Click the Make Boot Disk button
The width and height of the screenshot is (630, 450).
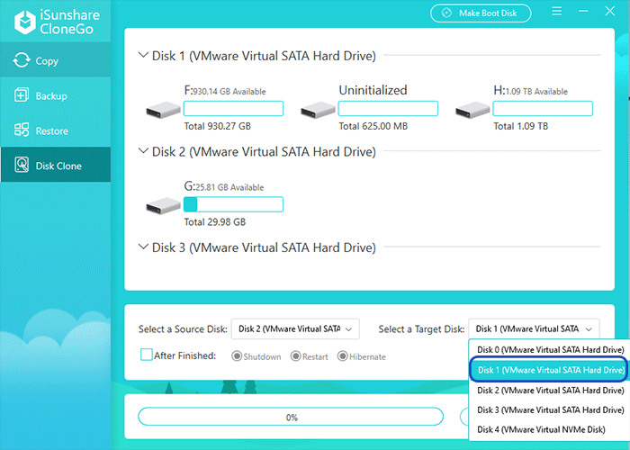coord(481,13)
